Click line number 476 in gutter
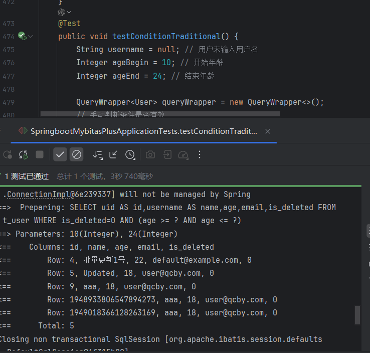Viewport: 370px width, 353px height. point(9,63)
